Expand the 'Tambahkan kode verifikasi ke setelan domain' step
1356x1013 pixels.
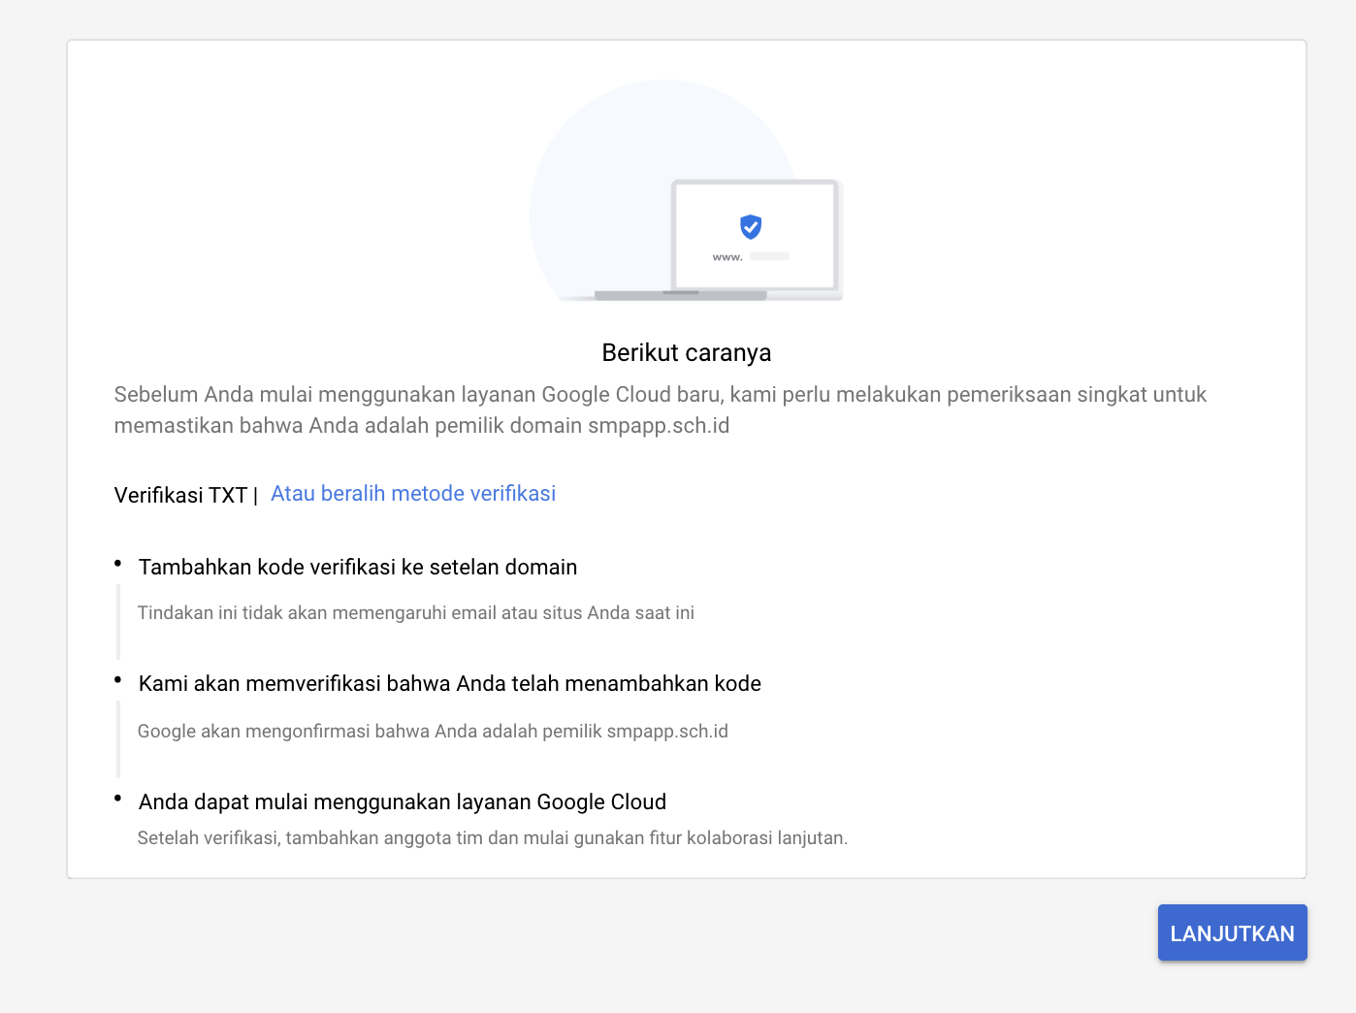[x=357, y=567]
